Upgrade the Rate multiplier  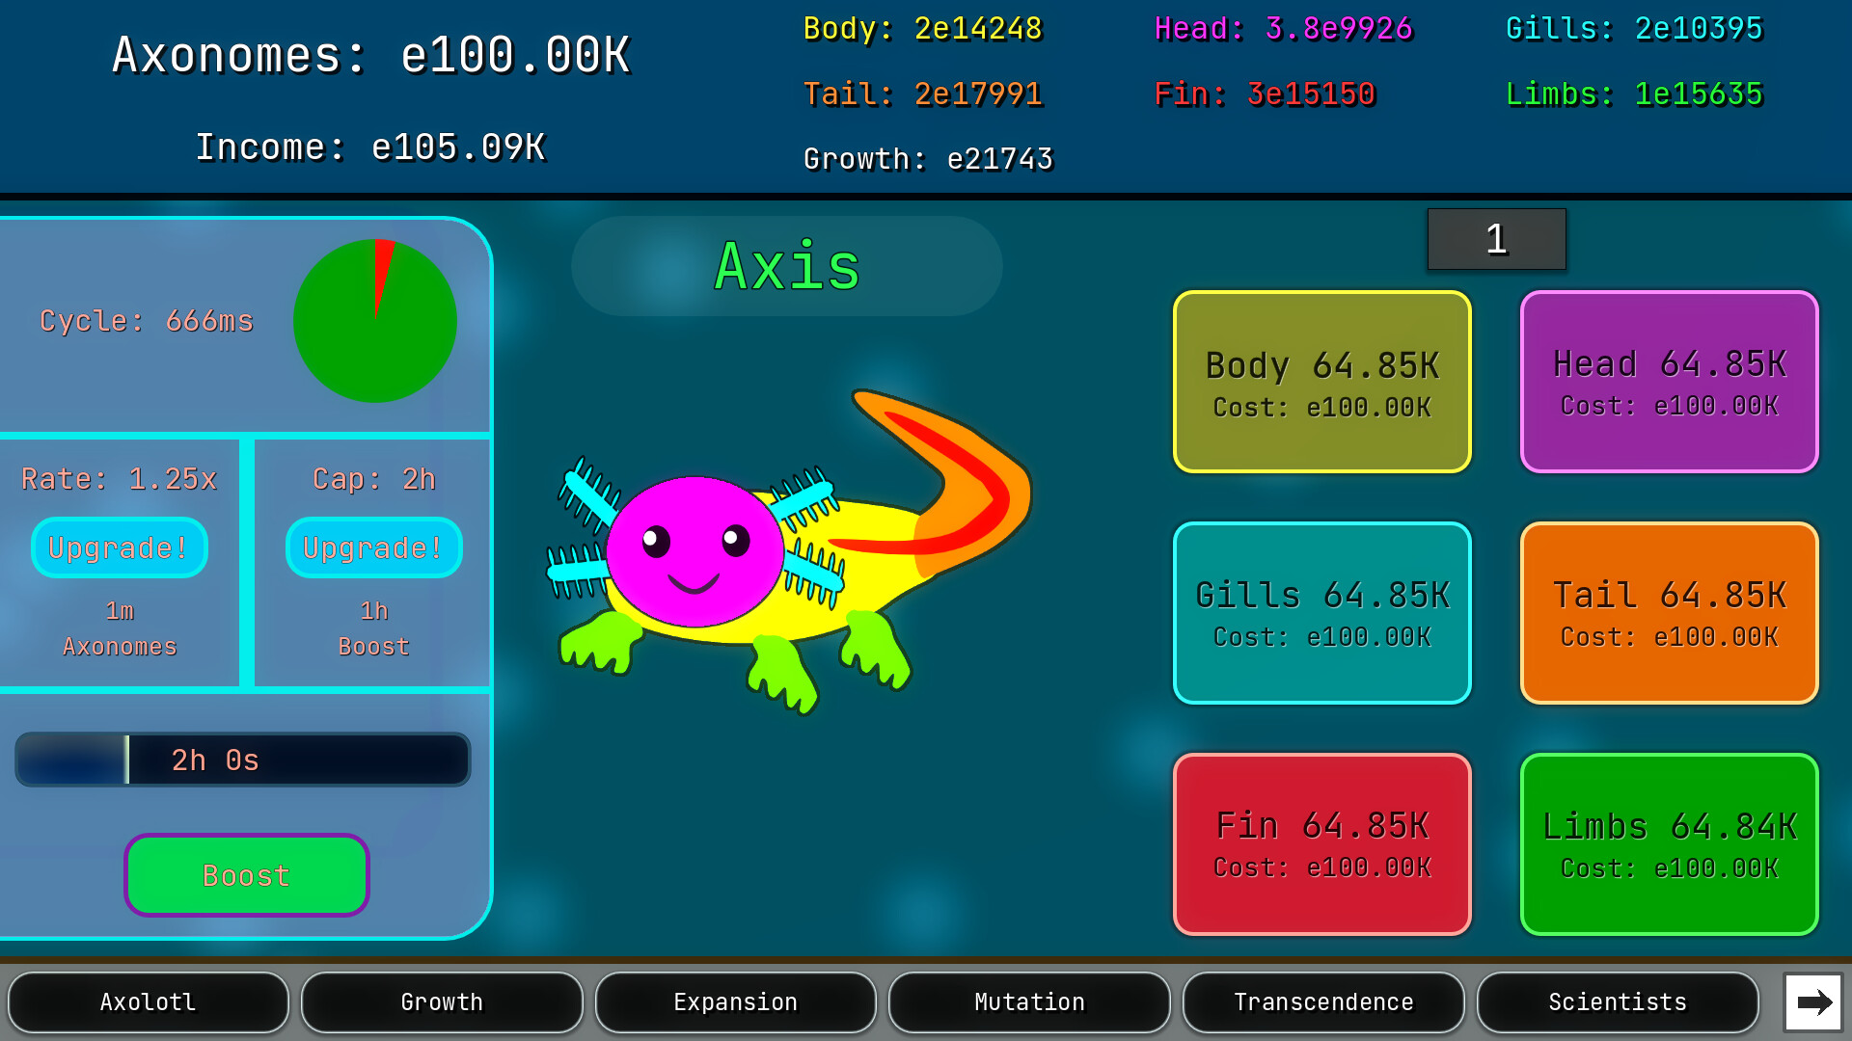[120, 547]
